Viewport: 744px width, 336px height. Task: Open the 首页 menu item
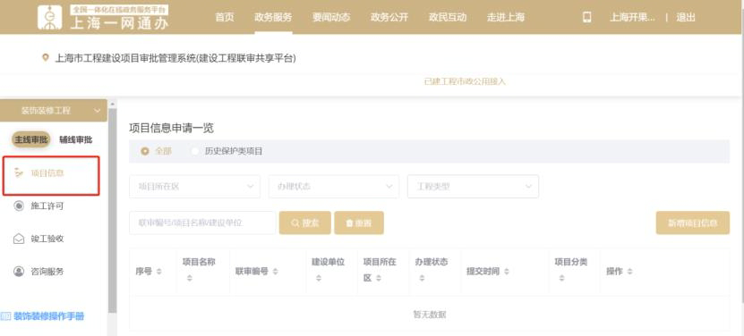click(x=225, y=18)
